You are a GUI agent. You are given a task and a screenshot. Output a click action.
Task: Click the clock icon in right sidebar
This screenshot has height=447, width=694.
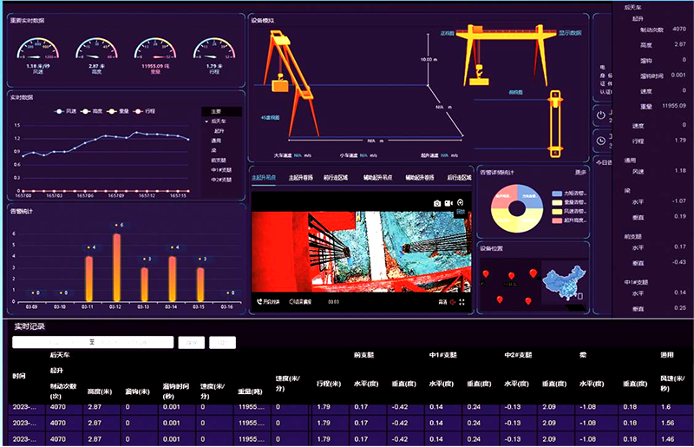(x=601, y=139)
